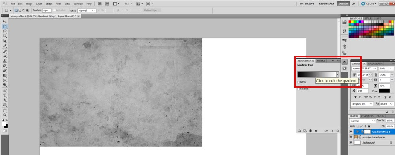Enable the Dither checkbox
395x155 pixels.
coord(299,82)
